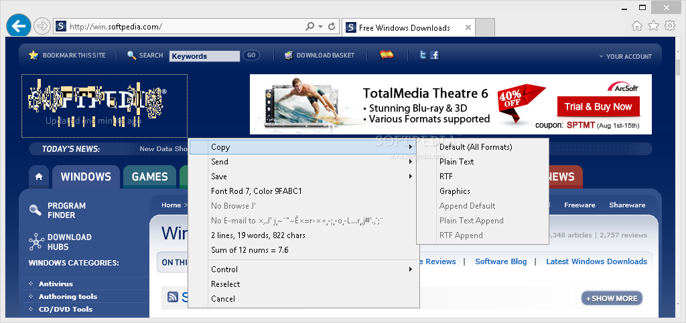Click the address bar search magnifier icon
The image size is (686, 323).
pyautogui.click(x=310, y=27)
